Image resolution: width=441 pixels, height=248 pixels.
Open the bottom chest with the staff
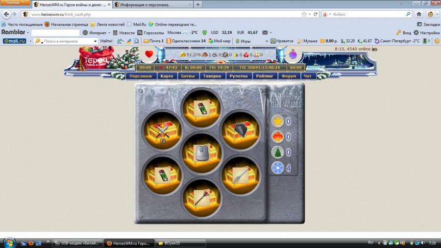201,198
